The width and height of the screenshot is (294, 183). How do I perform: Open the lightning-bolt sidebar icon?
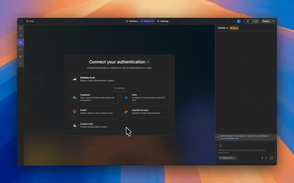point(20,35)
